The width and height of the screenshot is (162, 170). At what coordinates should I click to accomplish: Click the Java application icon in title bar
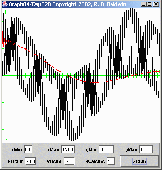5,4
